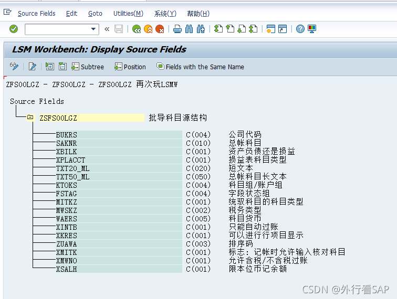Click the Collapse Subtree icon
The width and height of the screenshot is (397, 299).
click(62, 67)
